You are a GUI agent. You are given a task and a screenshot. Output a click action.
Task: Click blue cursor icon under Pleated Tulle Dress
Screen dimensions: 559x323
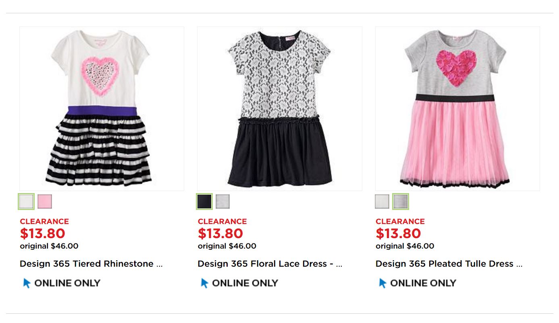[382, 283]
